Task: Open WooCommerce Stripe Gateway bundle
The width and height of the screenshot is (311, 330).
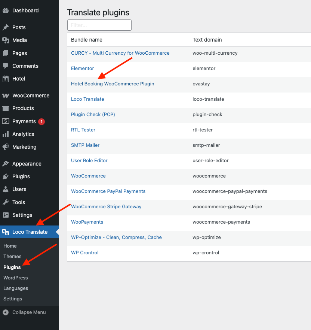Action: coord(106,207)
